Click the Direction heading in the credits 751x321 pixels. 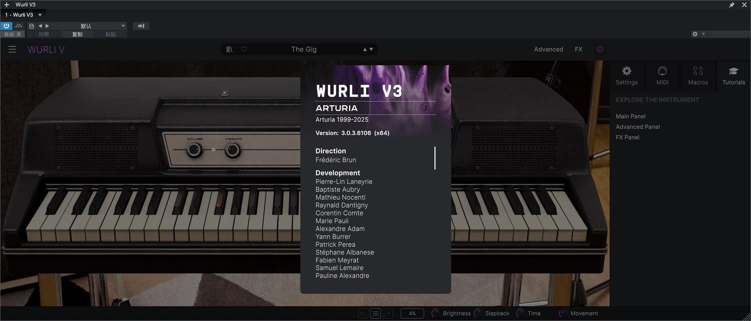[x=331, y=151]
